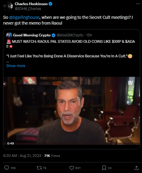Click Charles Hoskinson's verified badge
142x173 pixels.
(51, 4)
